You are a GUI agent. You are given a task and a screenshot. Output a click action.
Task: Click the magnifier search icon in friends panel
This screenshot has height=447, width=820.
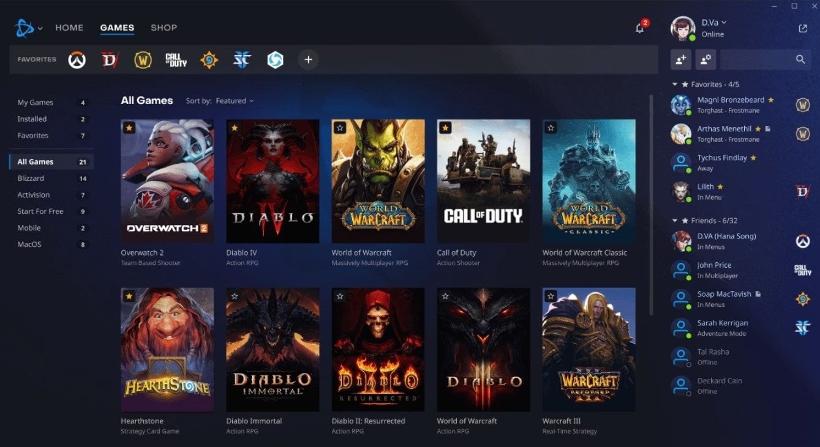coord(800,59)
